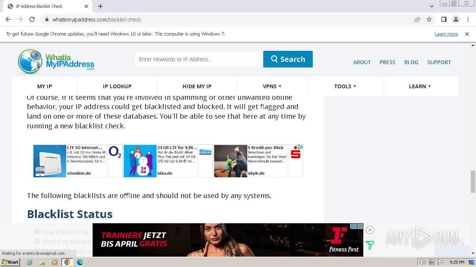Image resolution: width=476 pixels, height=267 pixels.
Task: Close the Fitness First banner with X circle
Action: 370,230
